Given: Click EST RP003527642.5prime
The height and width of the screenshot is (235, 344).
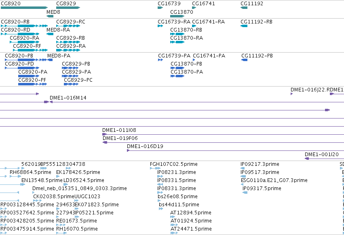Looking at the screenshot, I should click(x=27, y=213).
